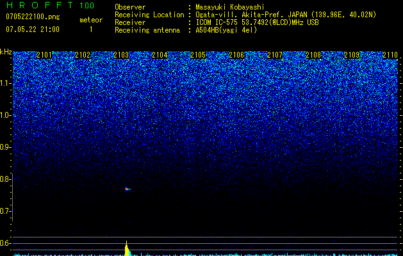Click the meteor count value 1
Image resolution: width=403 pixels, height=256 pixels.
pyautogui.click(x=91, y=29)
